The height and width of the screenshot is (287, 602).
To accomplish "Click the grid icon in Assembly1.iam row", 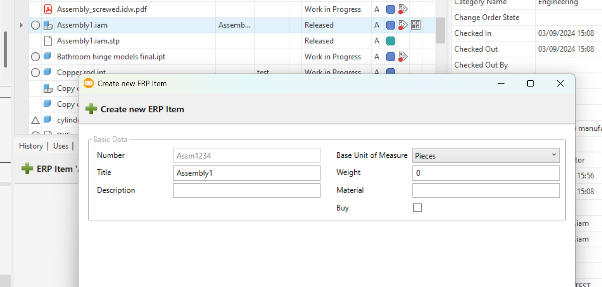I will click(416, 25).
